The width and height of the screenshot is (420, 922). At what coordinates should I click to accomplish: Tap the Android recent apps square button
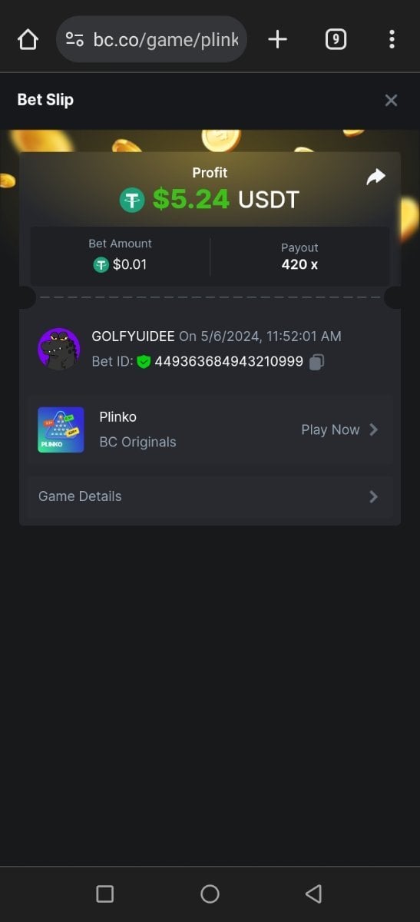pyautogui.click(x=105, y=894)
